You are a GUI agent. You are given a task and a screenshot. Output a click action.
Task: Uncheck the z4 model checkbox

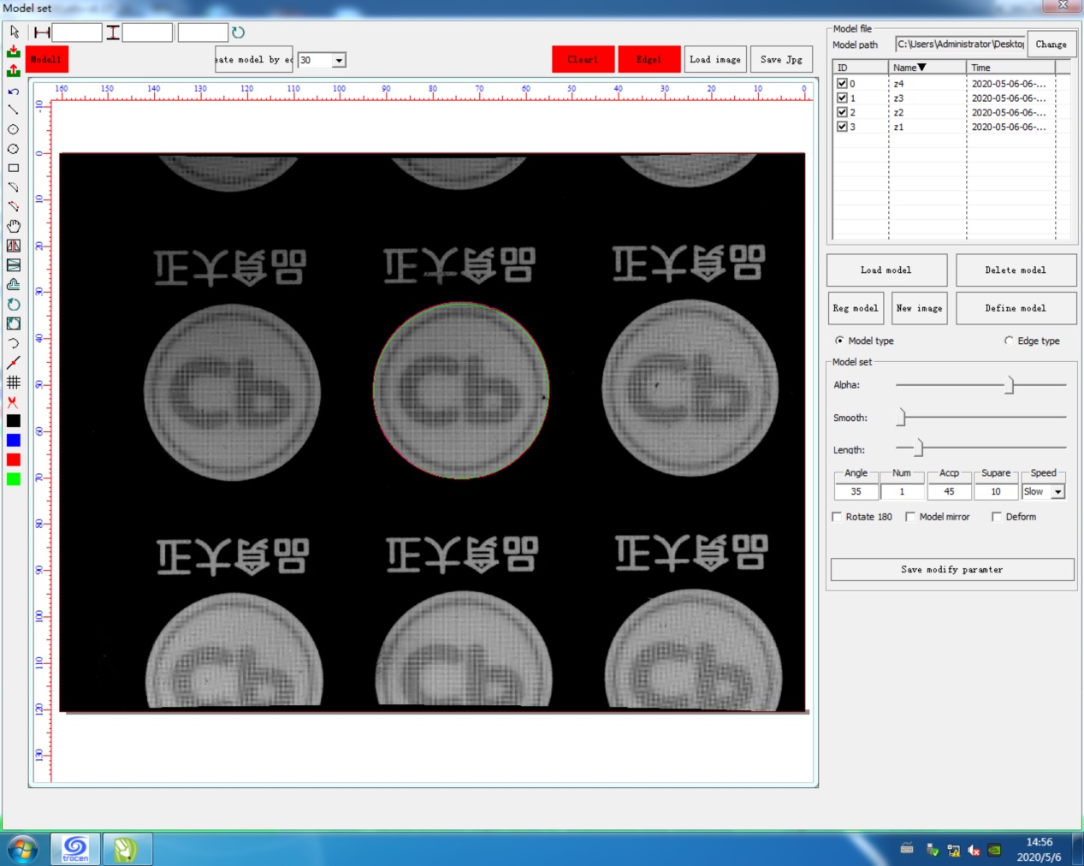[x=842, y=84]
